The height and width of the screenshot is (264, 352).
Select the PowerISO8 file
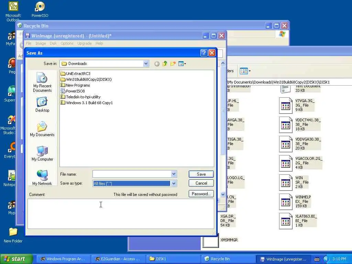pyautogui.click(x=73, y=91)
